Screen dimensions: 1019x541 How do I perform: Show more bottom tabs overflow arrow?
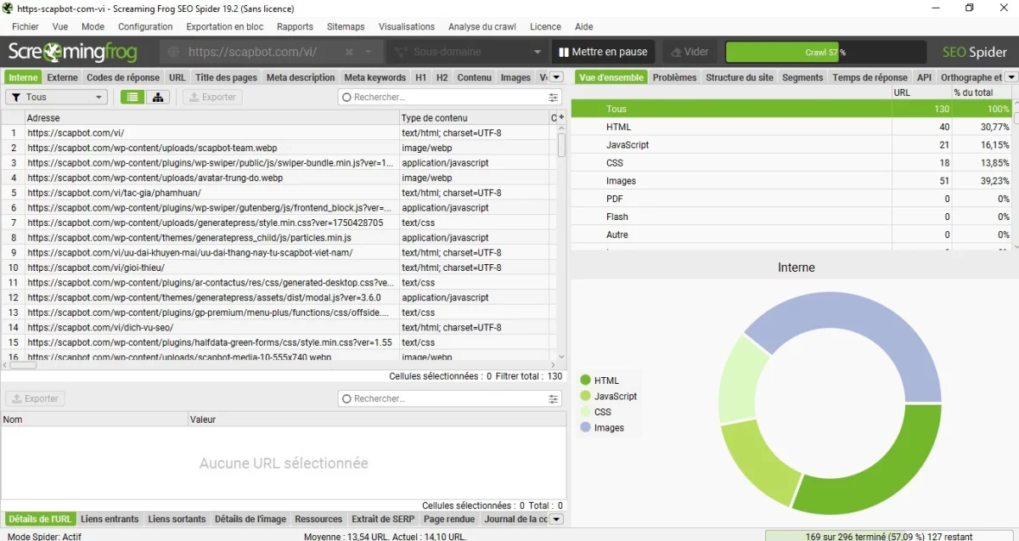coord(557,519)
